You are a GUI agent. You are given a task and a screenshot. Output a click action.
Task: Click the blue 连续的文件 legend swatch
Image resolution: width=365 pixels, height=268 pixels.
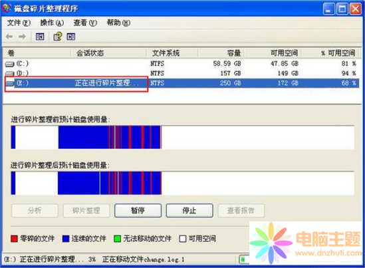(66, 239)
